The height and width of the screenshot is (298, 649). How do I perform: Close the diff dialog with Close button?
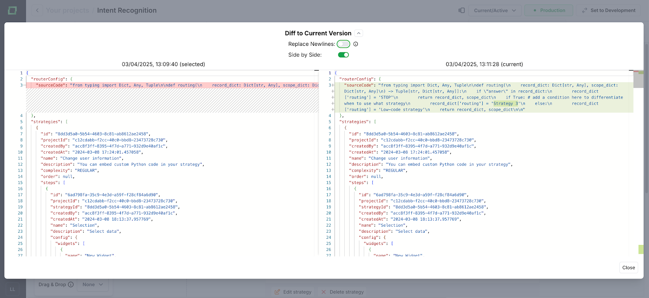click(629, 268)
